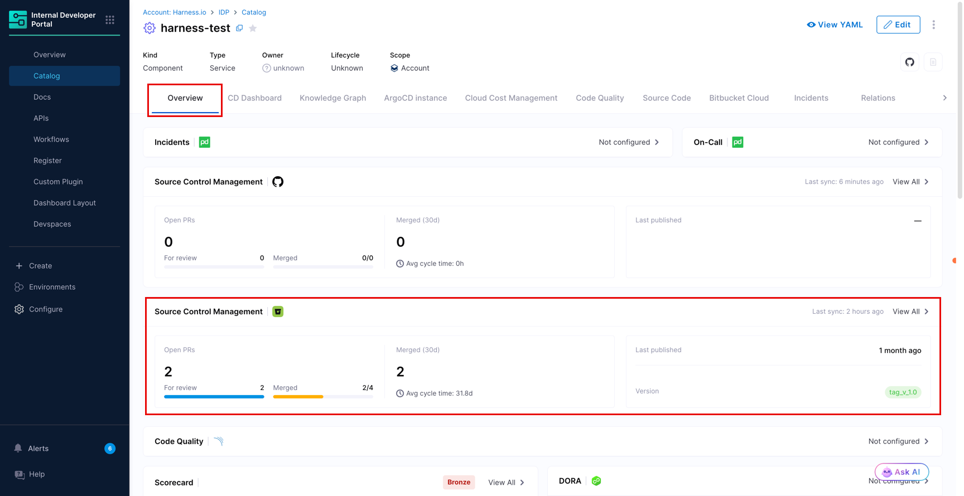Expand On-Call Not configured chevron
Image resolution: width=964 pixels, height=496 pixels.
927,142
